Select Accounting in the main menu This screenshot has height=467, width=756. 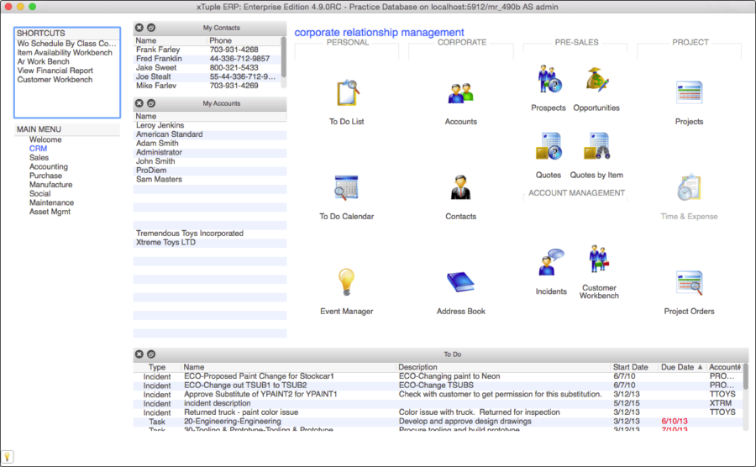49,167
